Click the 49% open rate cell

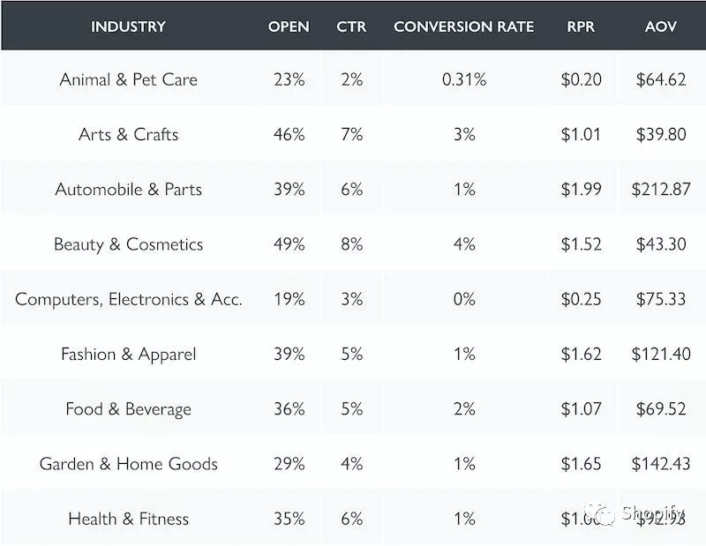point(289,244)
